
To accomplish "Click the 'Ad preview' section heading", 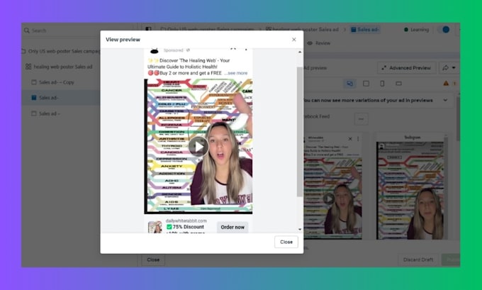I will (315, 68).
